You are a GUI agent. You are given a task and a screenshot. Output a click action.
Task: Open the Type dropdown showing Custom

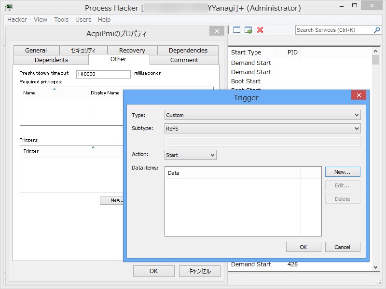click(x=262, y=115)
